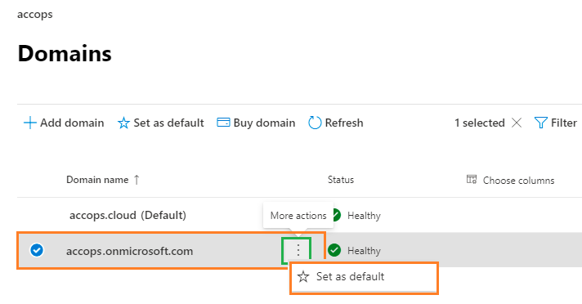The width and height of the screenshot is (582, 304).
Task: Click Healthy status of accops.onmicrosoft.com
Action: tap(364, 251)
